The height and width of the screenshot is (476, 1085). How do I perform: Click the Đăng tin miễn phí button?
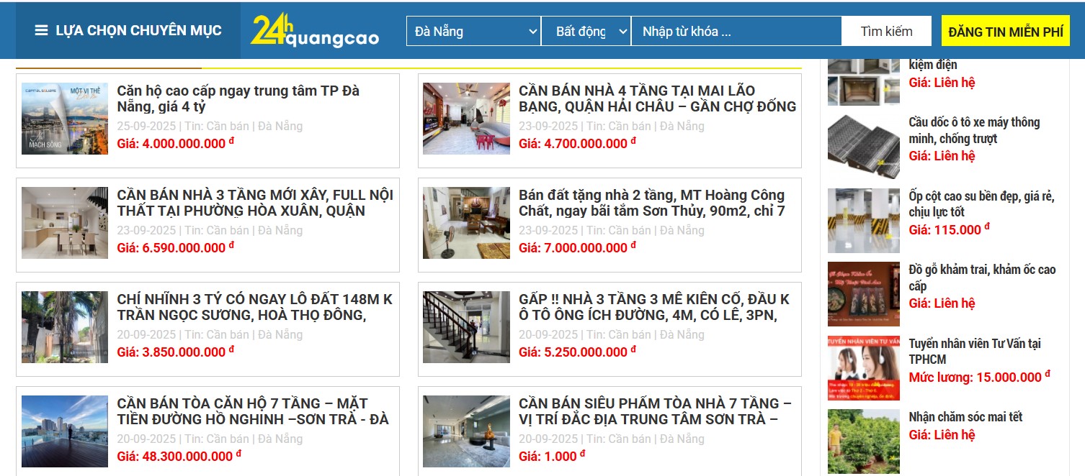(x=1005, y=32)
